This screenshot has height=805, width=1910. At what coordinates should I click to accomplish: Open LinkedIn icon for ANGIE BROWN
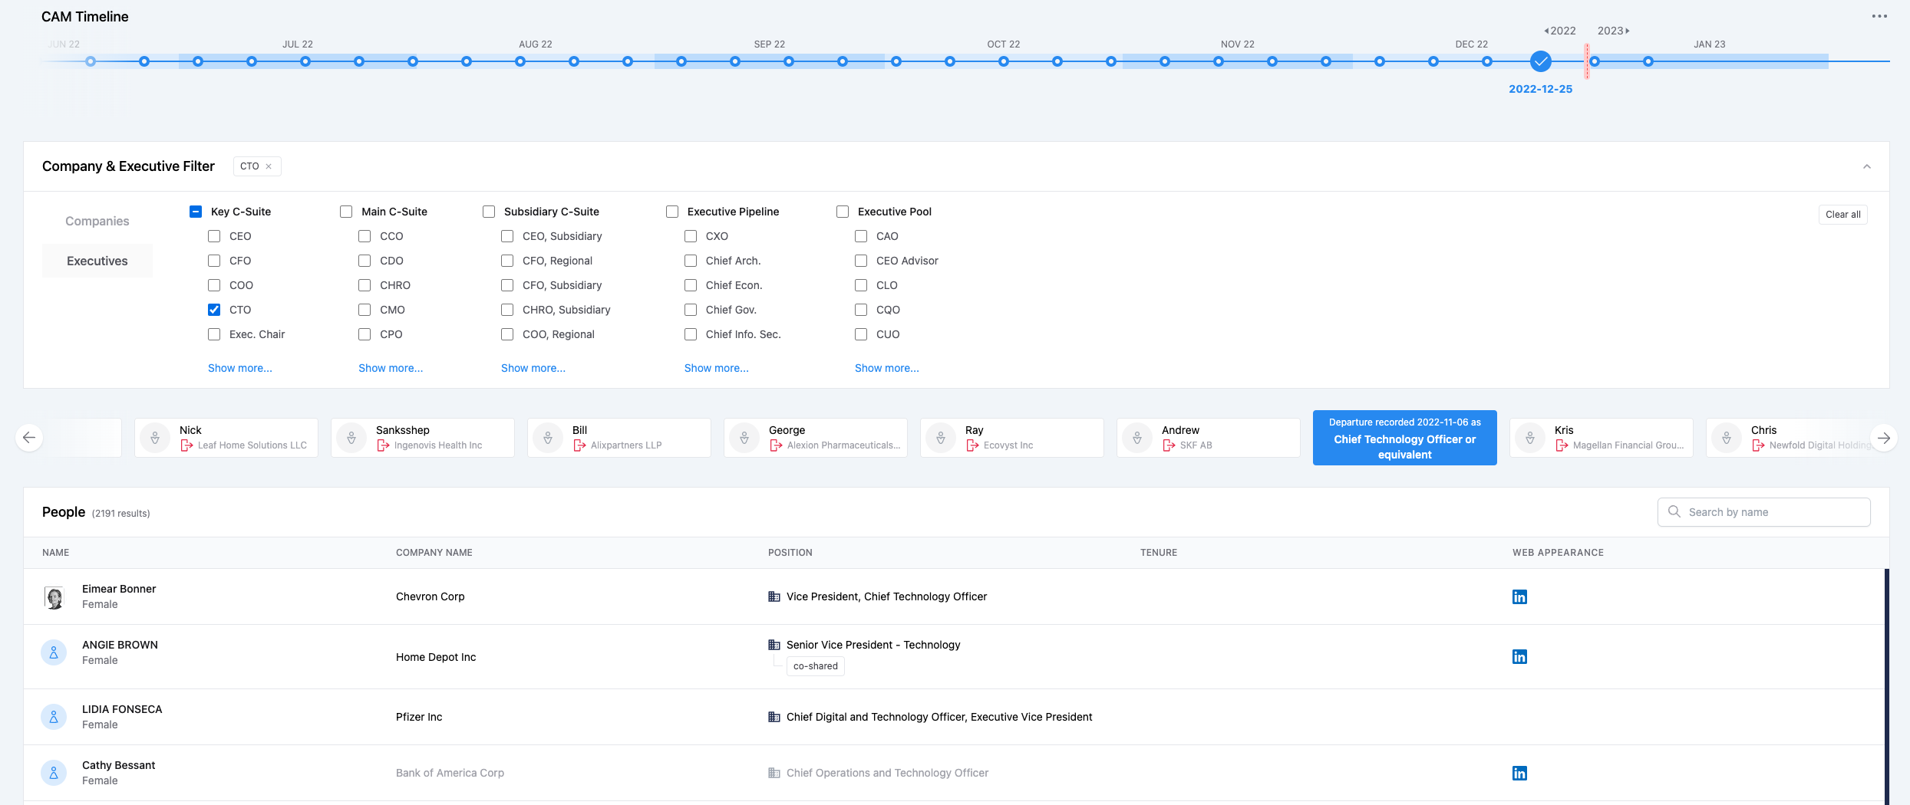click(1519, 656)
